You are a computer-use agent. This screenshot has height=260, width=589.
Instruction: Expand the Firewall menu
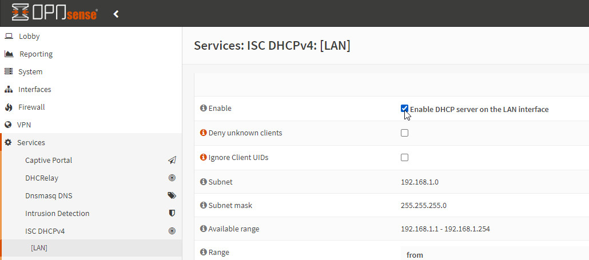pos(31,107)
